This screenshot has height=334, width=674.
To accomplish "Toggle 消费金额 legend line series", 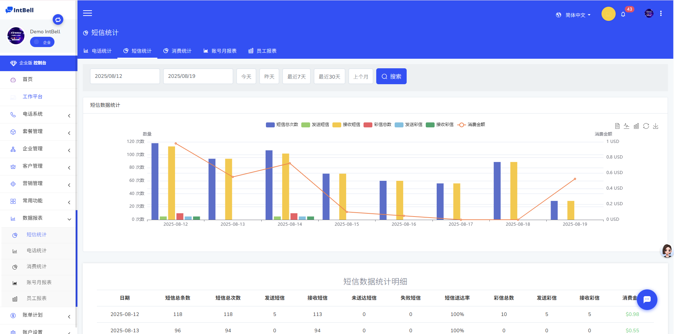I will (471, 125).
